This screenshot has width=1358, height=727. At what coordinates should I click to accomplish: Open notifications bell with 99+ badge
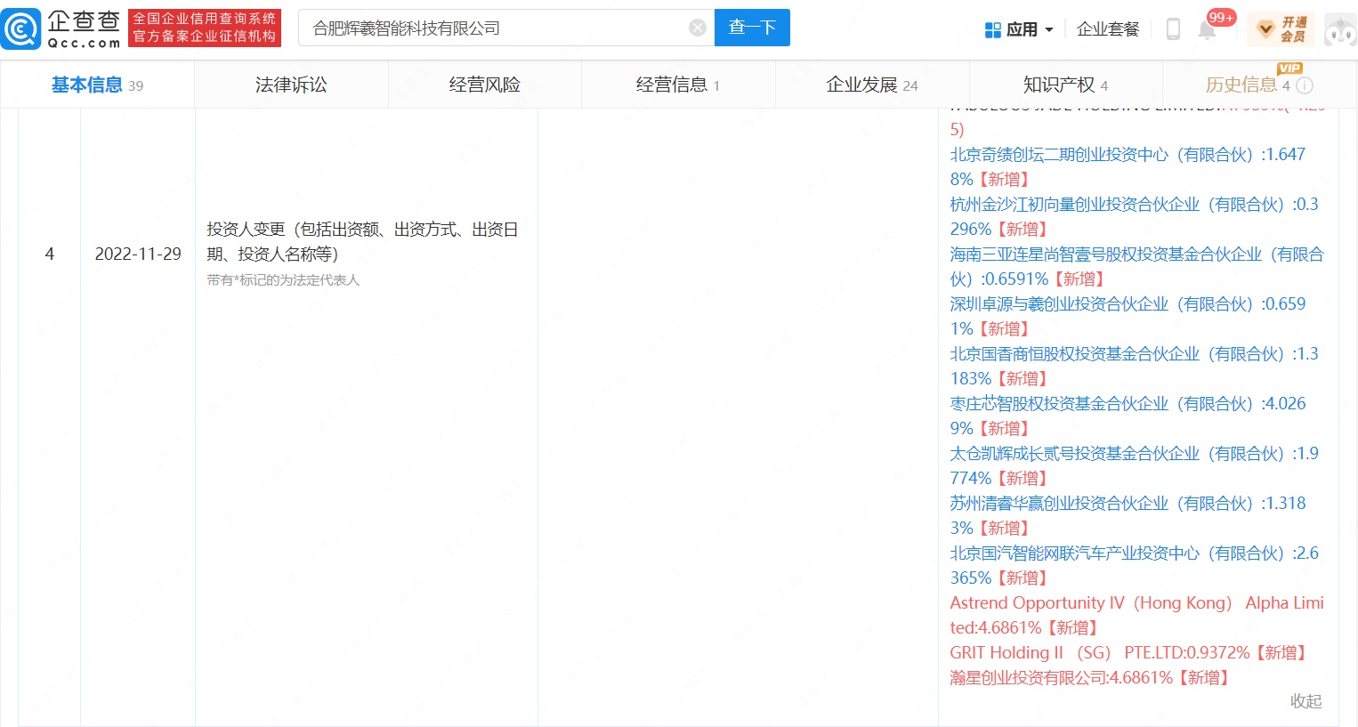coord(1208,29)
